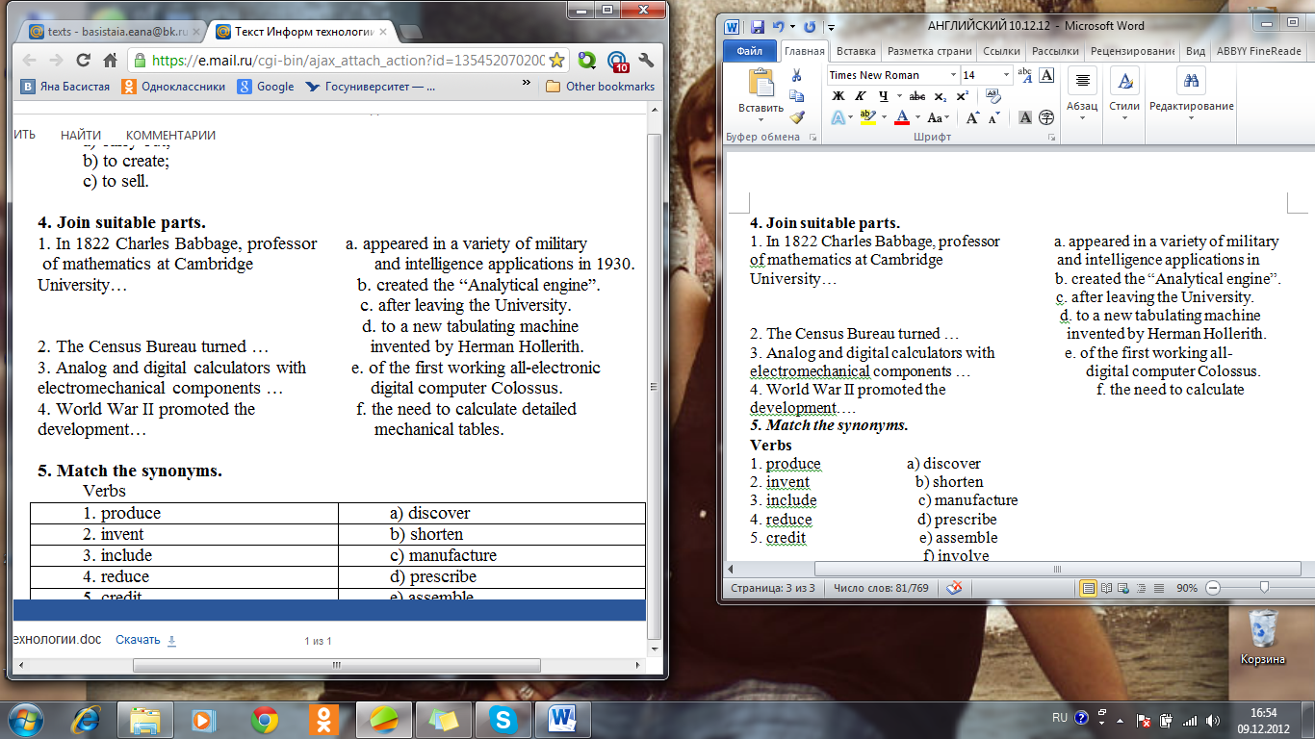Switch to Draft view
1315x739 pixels.
tap(1159, 588)
